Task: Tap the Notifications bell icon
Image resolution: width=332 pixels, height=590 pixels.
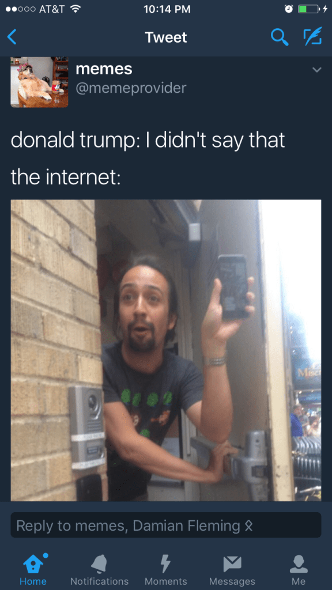Action: click(99, 564)
